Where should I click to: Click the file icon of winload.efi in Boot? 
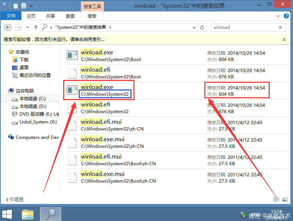pyautogui.click(x=72, y=73)
